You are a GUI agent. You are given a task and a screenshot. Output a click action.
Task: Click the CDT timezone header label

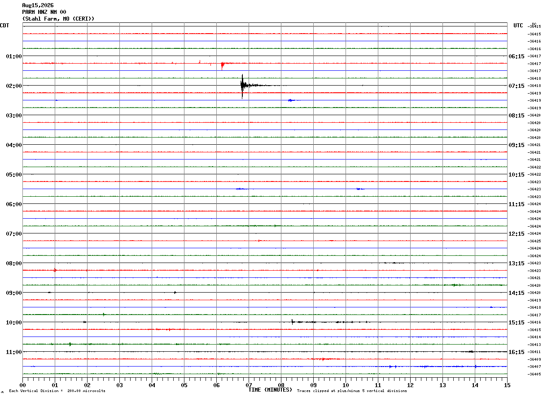click(x=4, y=26)
